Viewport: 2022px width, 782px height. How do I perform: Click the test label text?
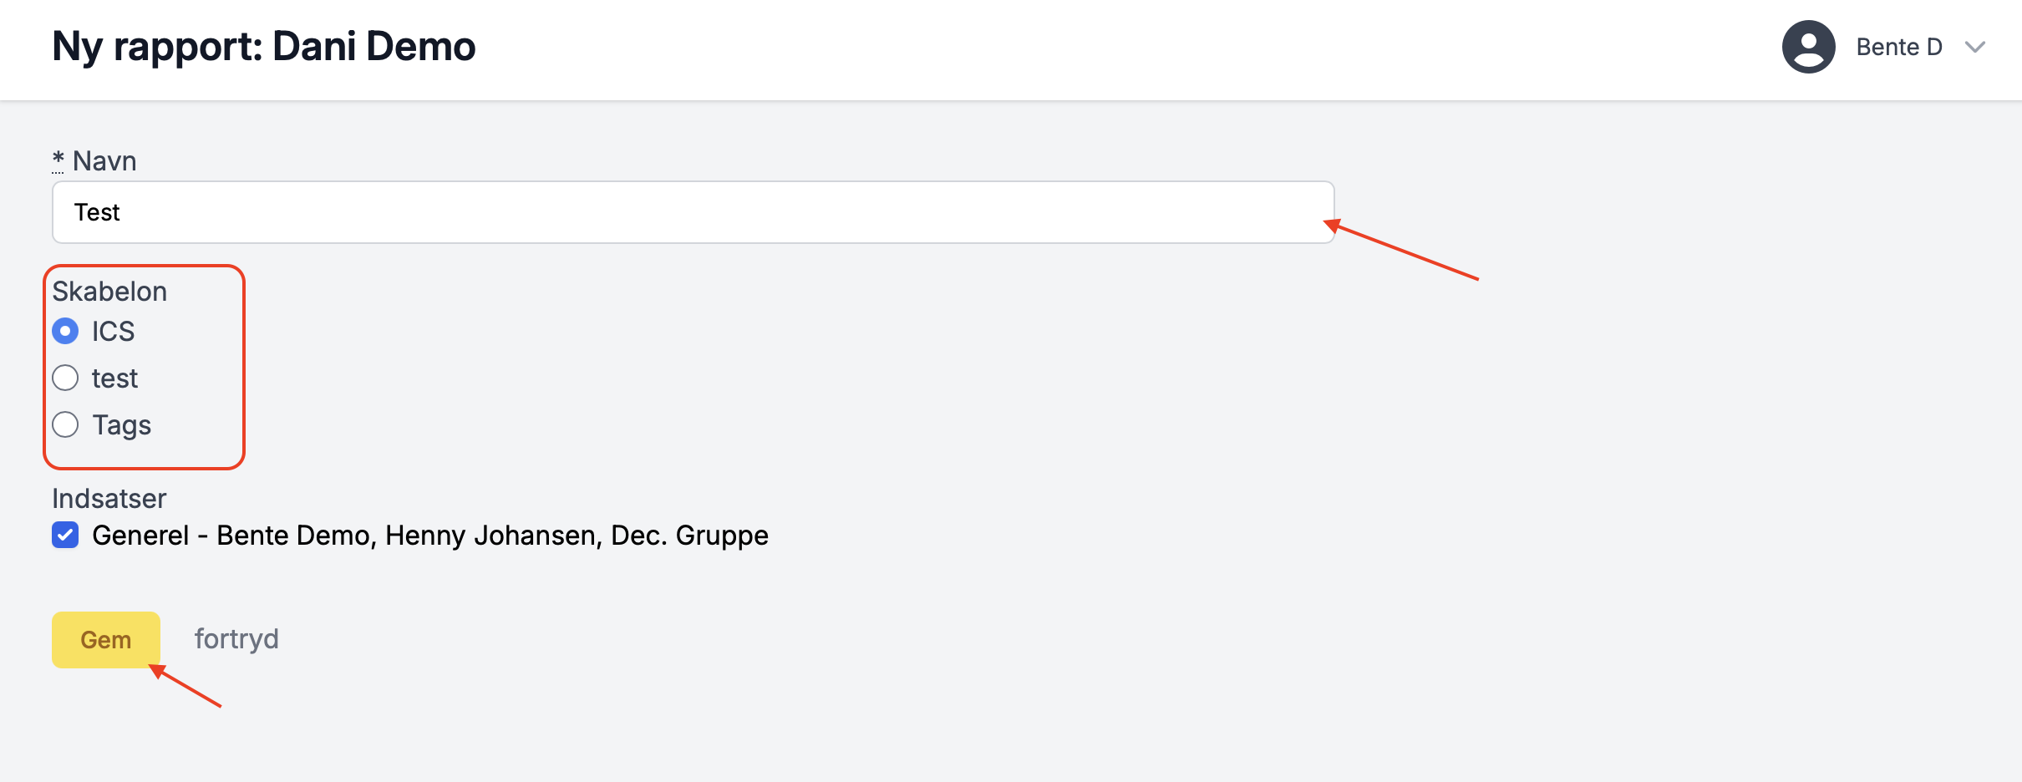pos(114,378)
